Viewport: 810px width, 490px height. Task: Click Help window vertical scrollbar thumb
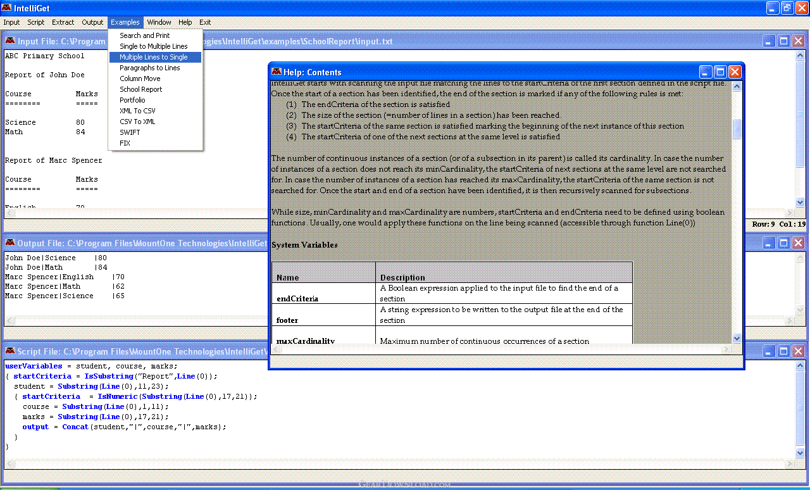coord(737,129)
